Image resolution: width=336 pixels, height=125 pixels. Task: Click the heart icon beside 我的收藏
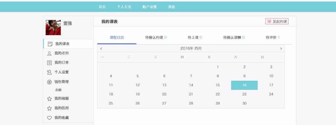coord(49,118)
